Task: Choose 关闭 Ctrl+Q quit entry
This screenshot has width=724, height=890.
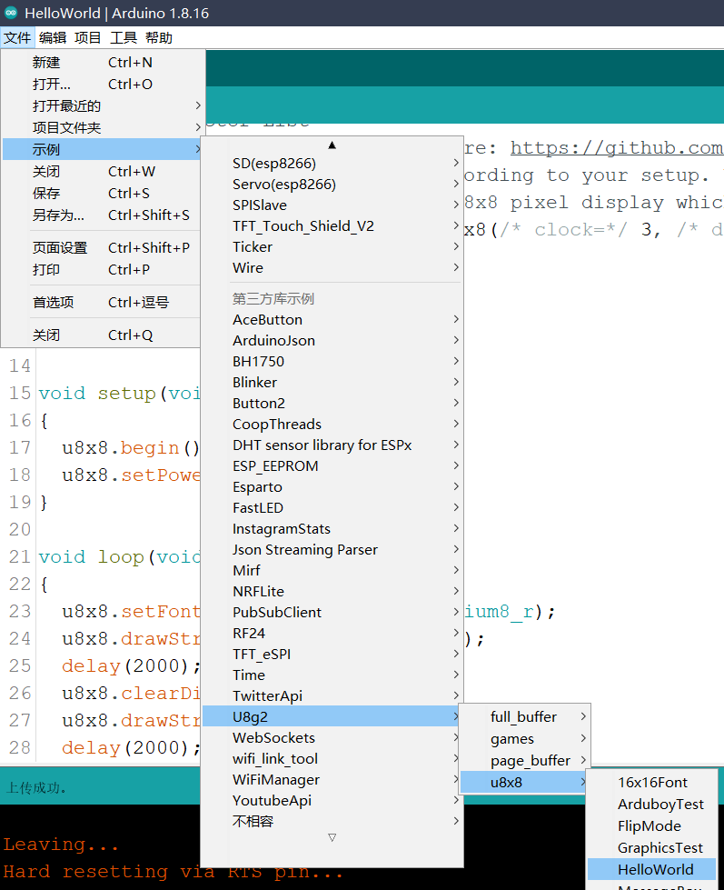Action: [102, 335]
